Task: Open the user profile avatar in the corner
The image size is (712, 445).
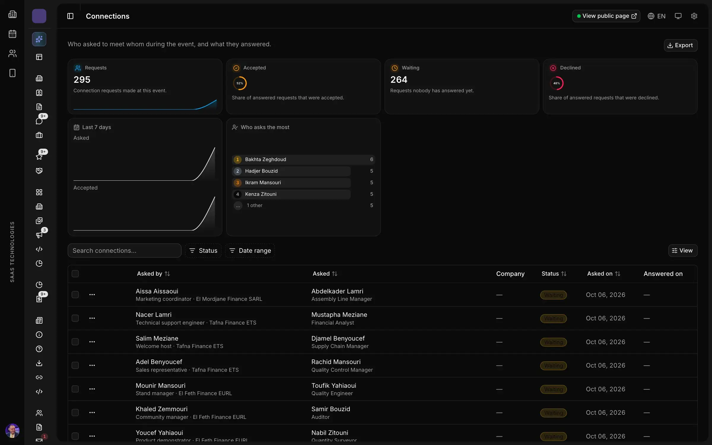Action: click(12, 430)
